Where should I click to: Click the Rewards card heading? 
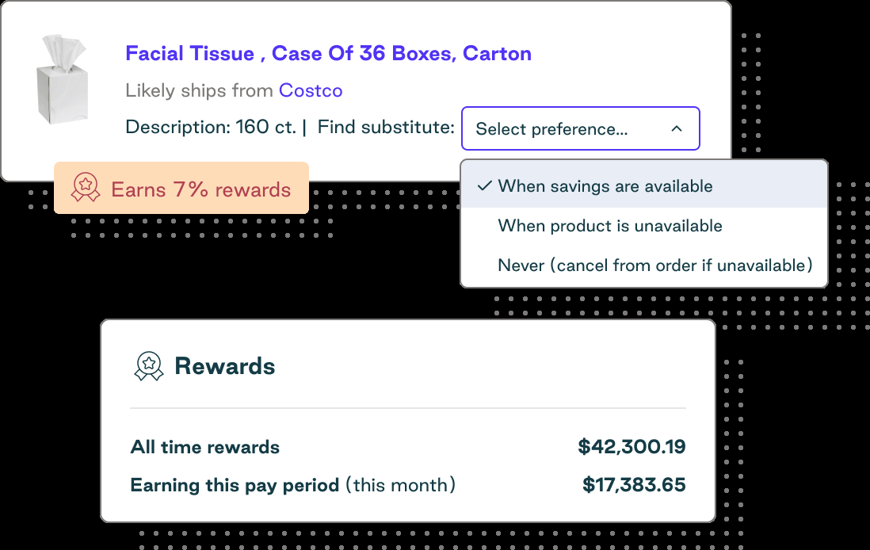tap(225, 366)
